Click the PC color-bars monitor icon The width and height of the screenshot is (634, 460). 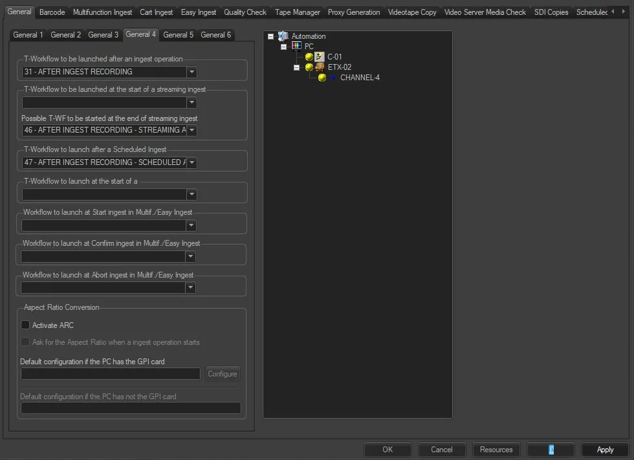(x=296, y=47)
